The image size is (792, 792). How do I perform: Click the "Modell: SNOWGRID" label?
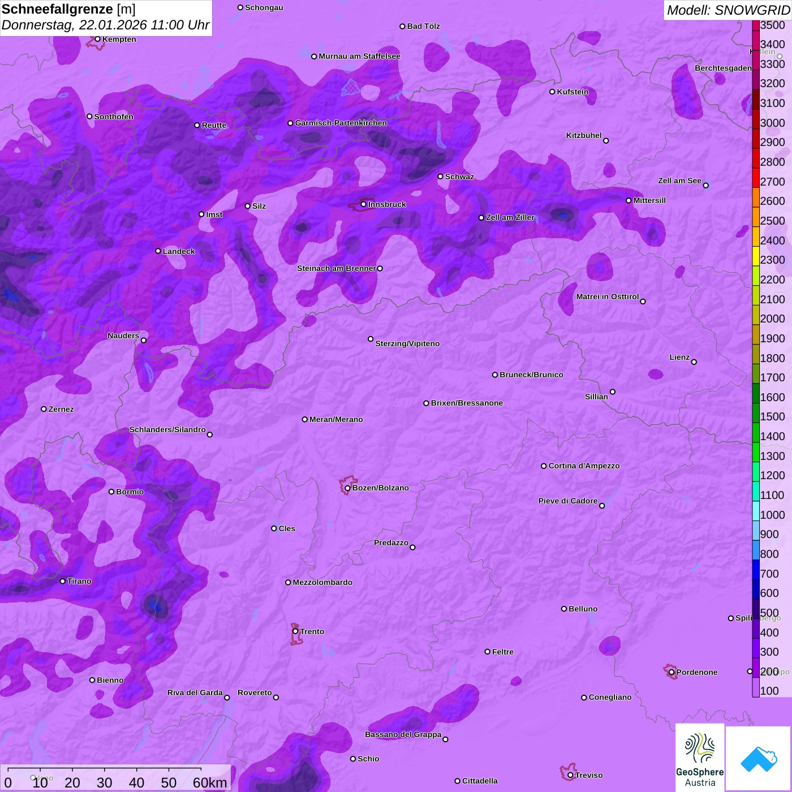[x=728, y=10]
